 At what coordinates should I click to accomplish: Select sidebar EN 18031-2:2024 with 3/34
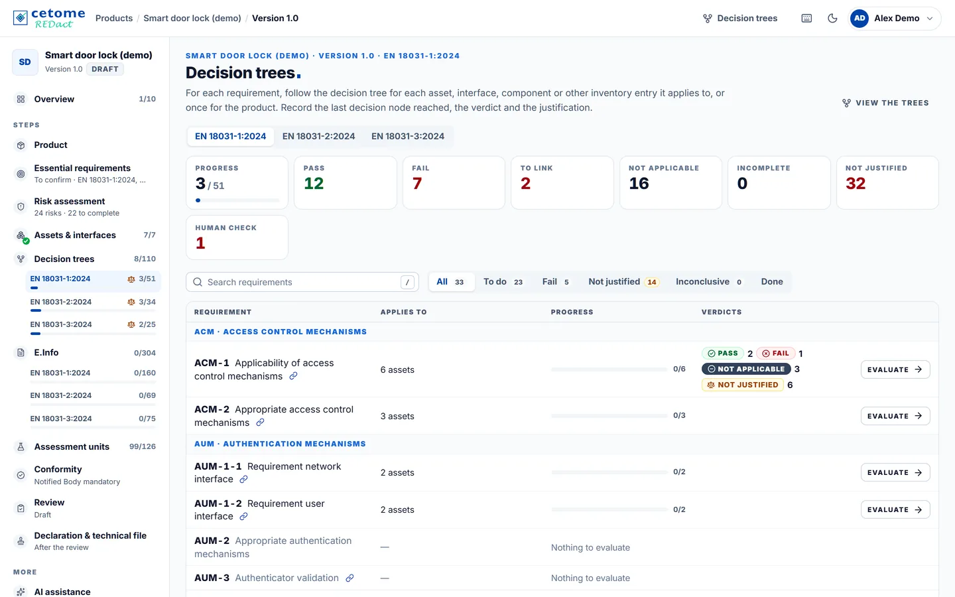coord(93,304)
